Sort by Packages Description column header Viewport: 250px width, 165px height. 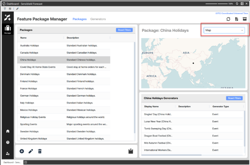(x=73, y=38)
